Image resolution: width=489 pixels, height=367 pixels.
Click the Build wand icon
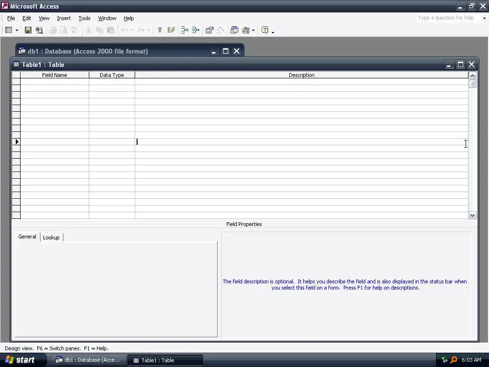[x=220, y=30]
